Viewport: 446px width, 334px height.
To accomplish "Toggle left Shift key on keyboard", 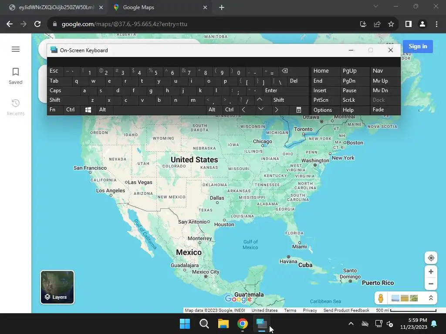I will coord(68,100).
